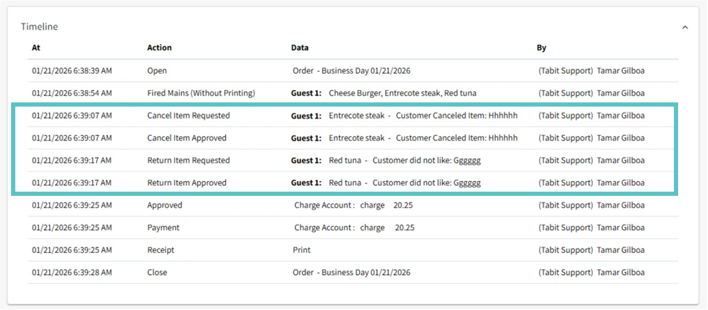Select the Return Item Requested row
The height and width of the screenshot is (310, 708).
tap(188, 160)
